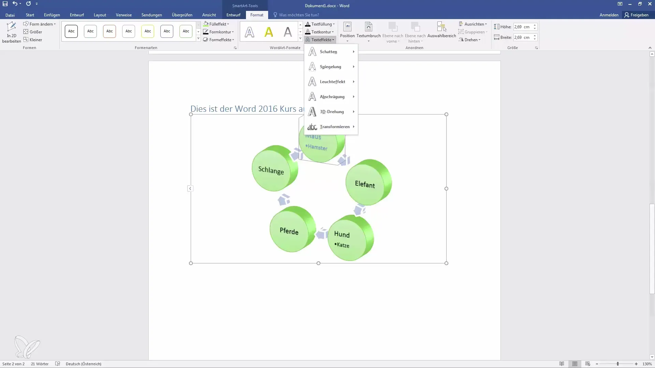Screen dimensions: 655x368
Task: Click the 3D-Drehung menu item
Action: tap(332, 111)
